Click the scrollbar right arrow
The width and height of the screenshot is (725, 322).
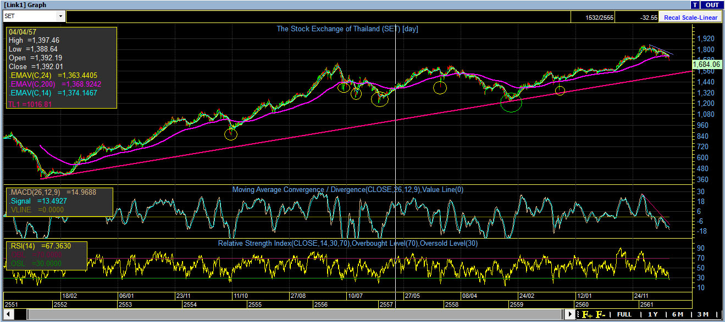[x=569, y=314]
